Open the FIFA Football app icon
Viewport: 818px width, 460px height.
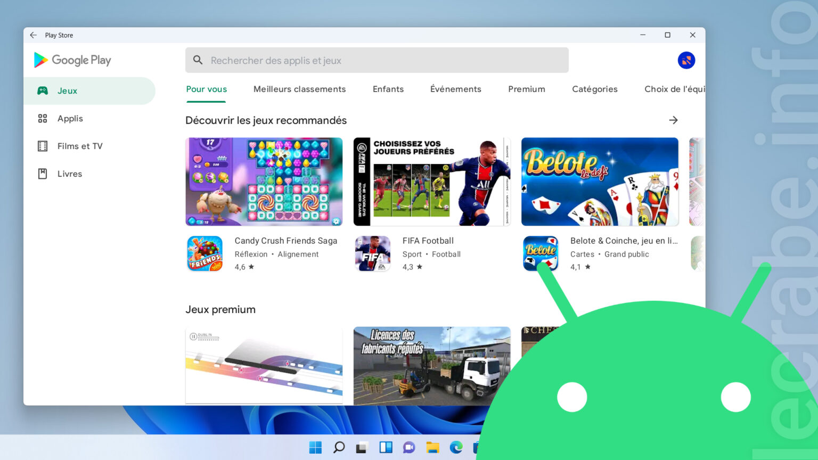372,253
